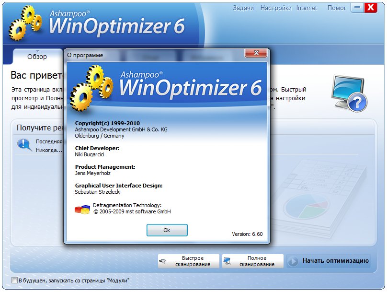
Task: Click the gears logo in About dialog
Action: tap(91, 88)
